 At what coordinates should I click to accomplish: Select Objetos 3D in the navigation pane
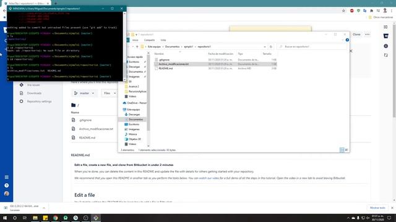pyautogui.click(x=135, y=139)
